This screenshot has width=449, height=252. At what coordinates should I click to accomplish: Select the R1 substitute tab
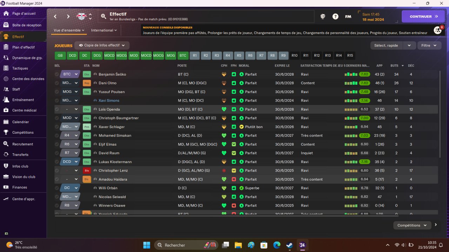pyautogui.click(x=195, y=55)
